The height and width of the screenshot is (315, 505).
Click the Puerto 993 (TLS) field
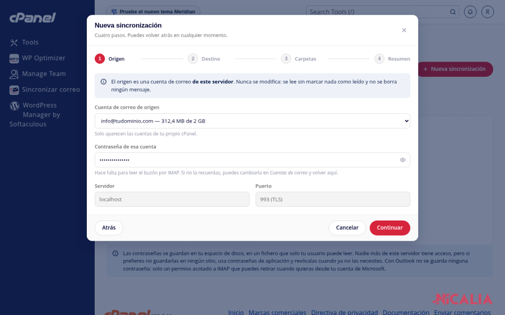[333, 199]
